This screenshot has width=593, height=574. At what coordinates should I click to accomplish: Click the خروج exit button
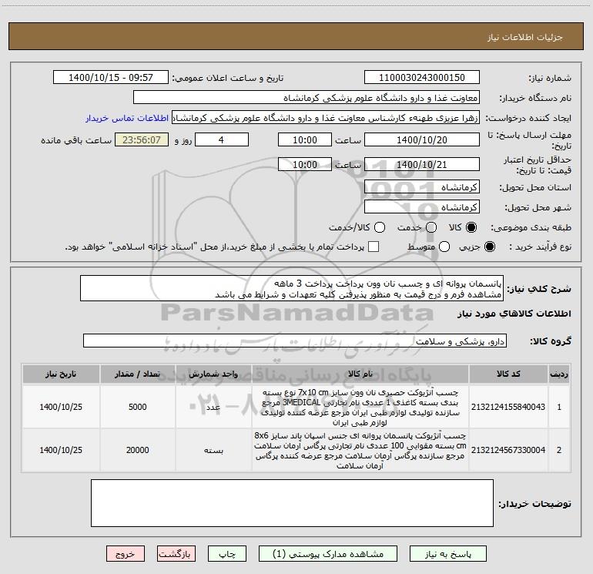126,554
